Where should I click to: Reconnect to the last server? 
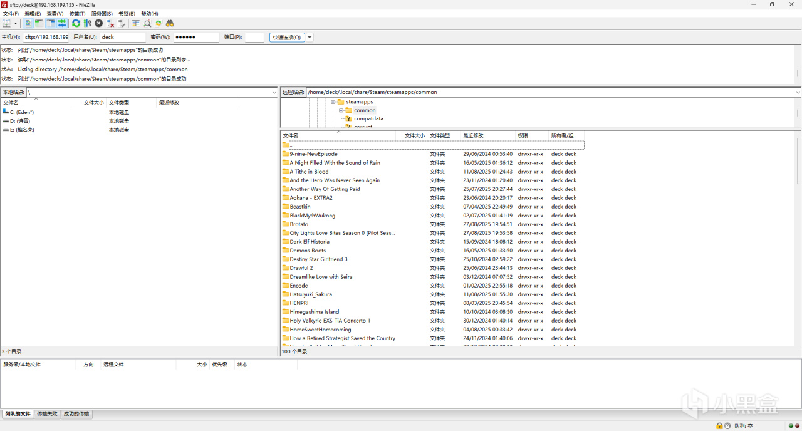pos(122,23)
